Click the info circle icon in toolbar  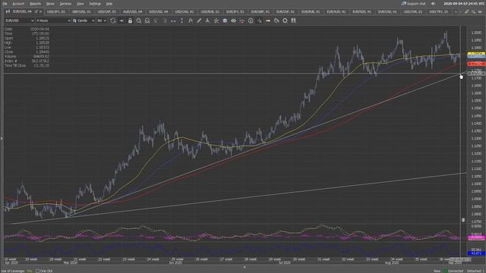[251, 20]
